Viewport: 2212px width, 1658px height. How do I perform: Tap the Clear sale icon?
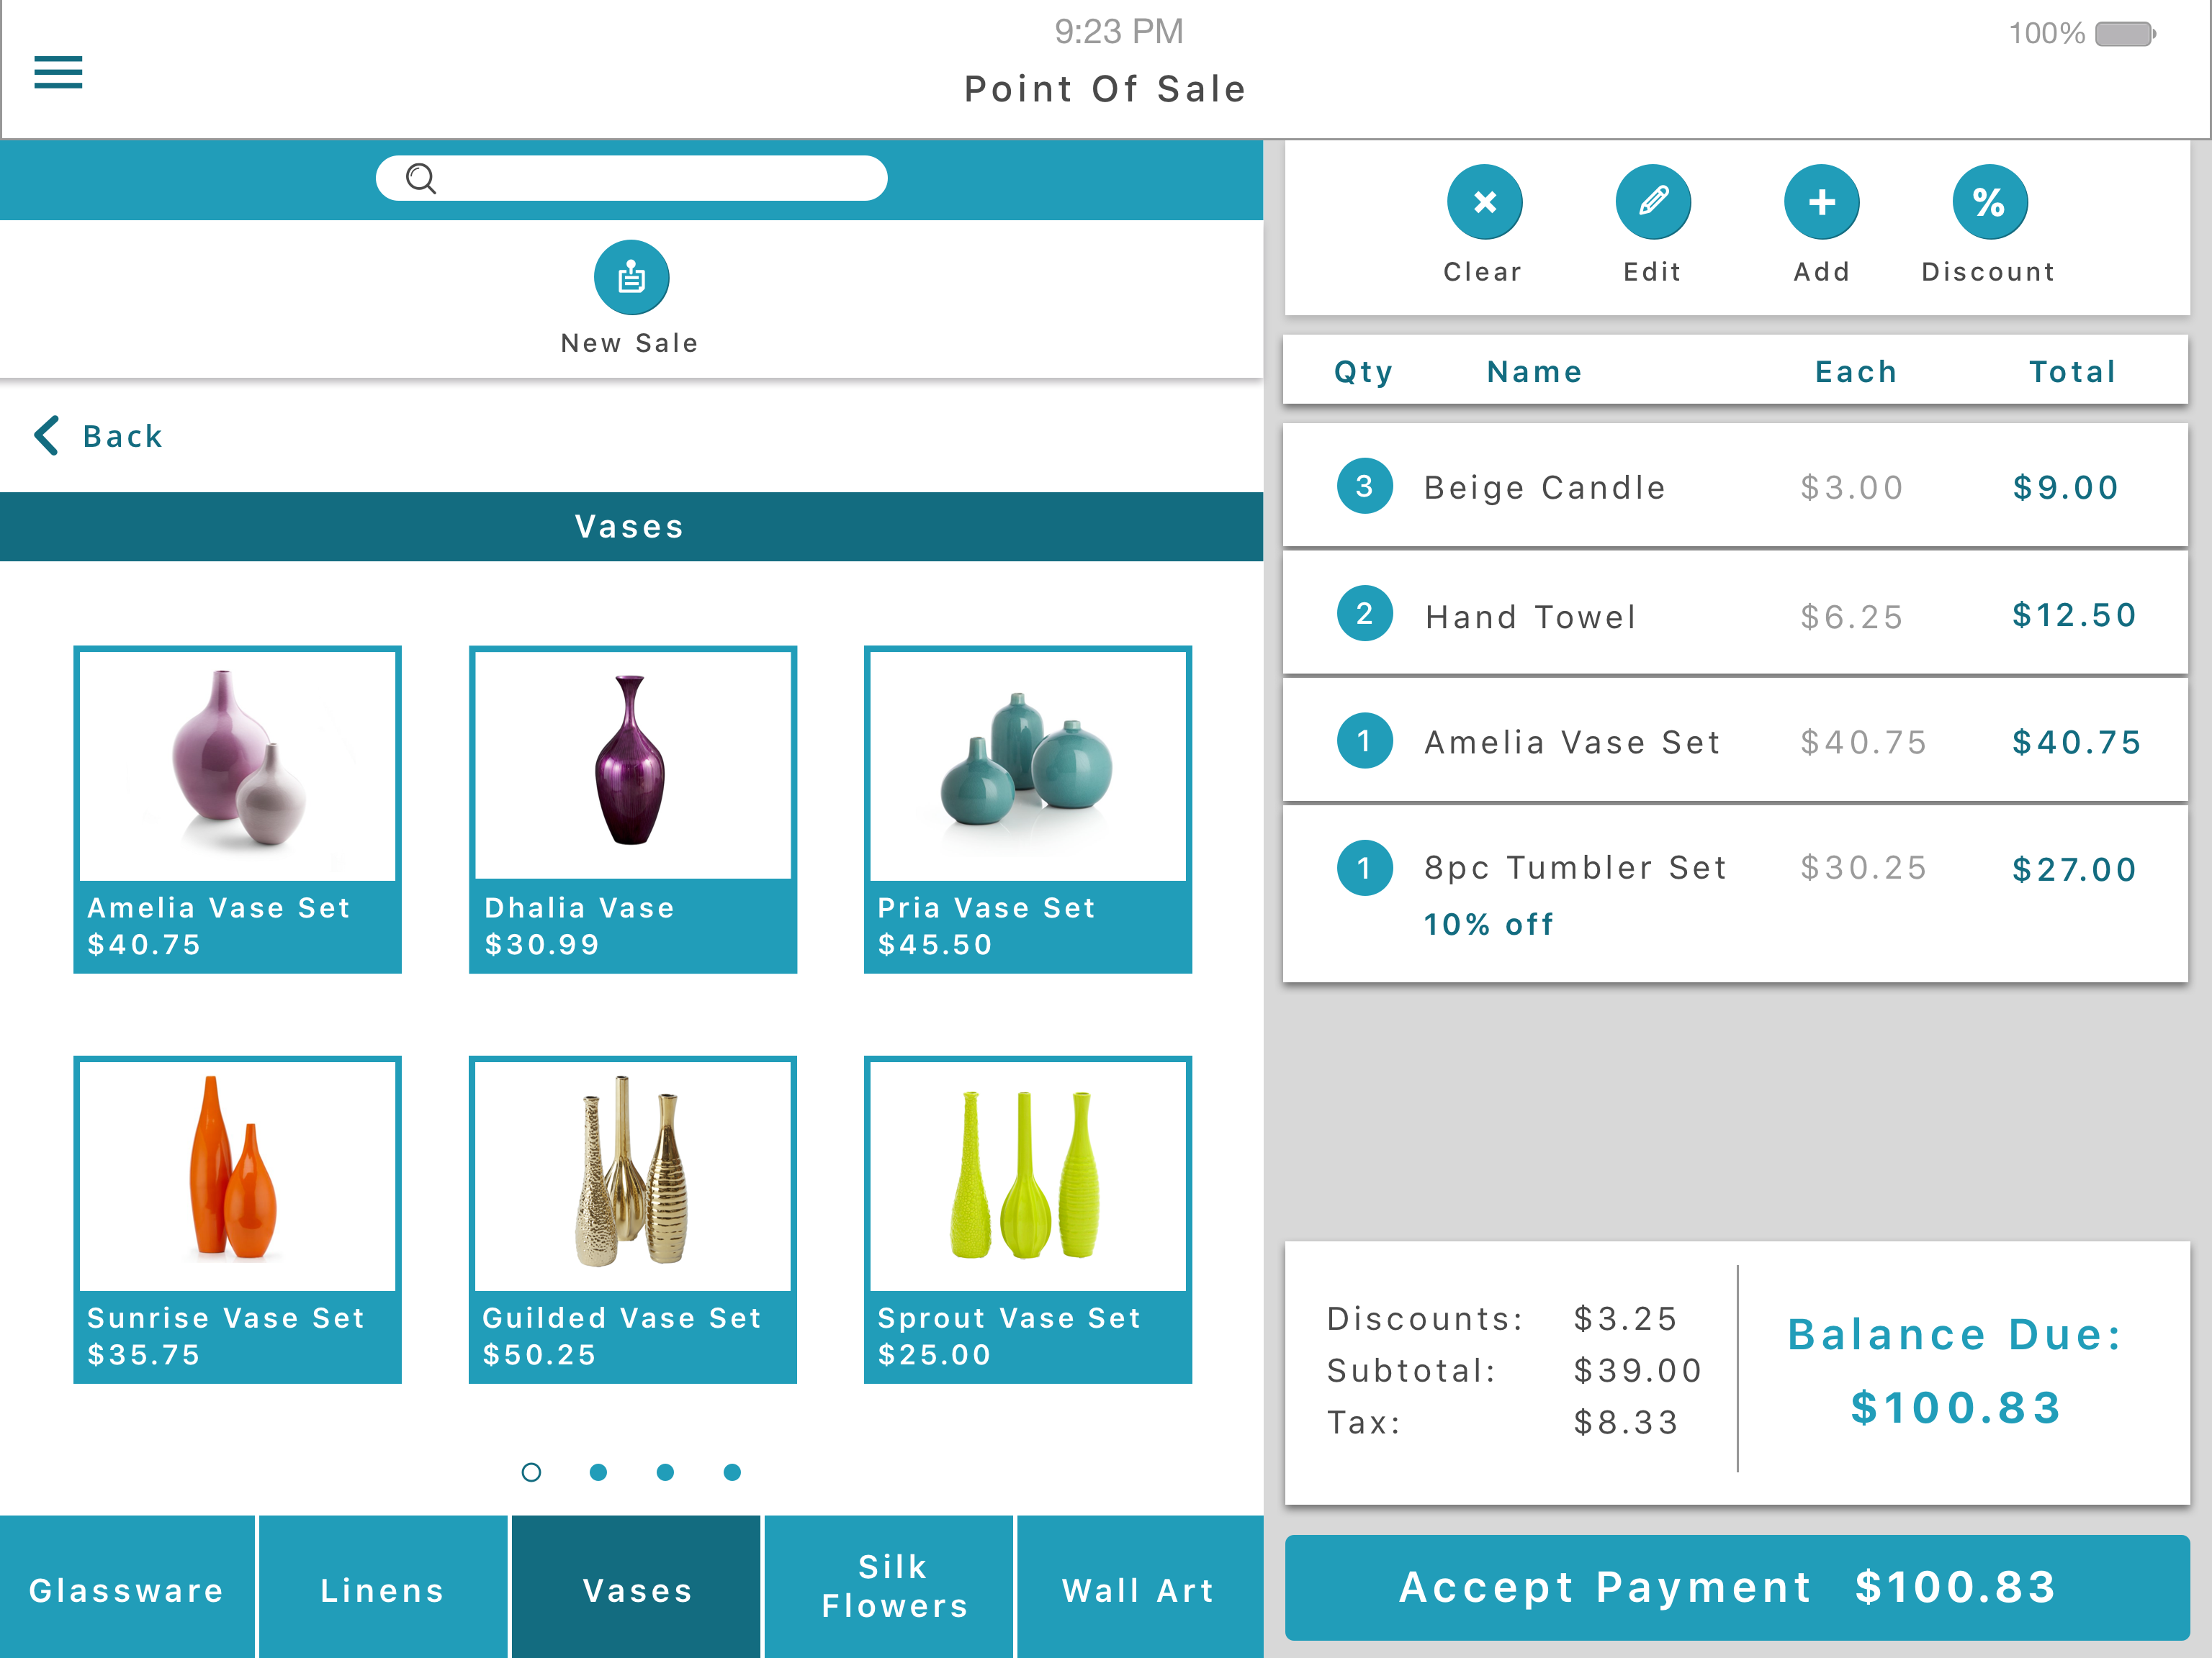(1484, 202)
